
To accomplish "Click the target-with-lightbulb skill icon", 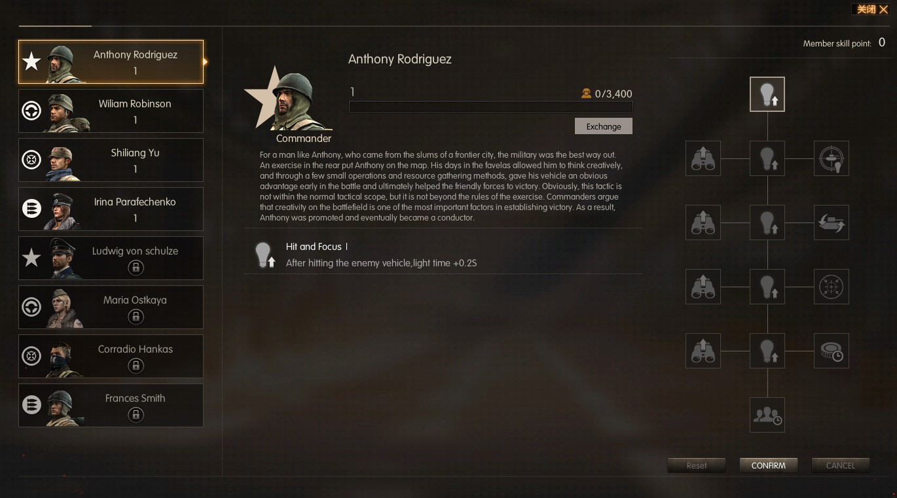I will [x=832, y=158].
